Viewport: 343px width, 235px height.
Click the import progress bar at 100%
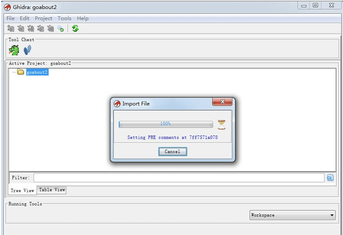(x=166, y=124)
